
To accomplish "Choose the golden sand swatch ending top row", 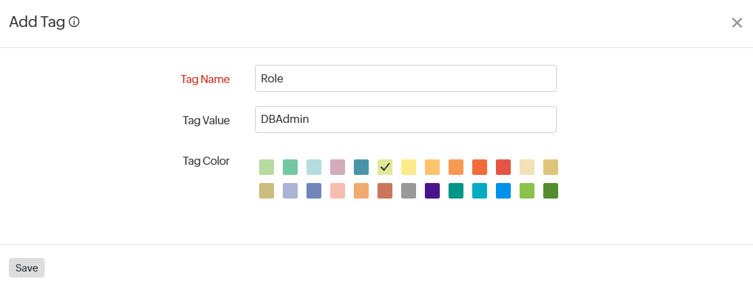I will (551, 167).
